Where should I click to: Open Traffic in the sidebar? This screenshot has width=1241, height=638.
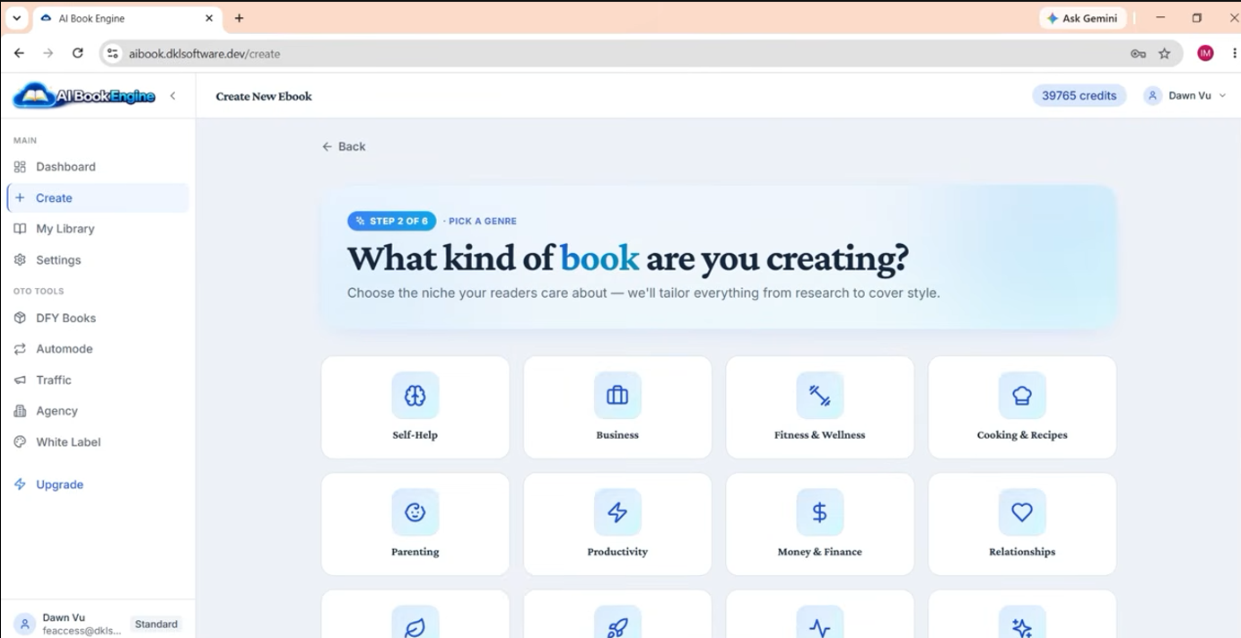[98, 380]
